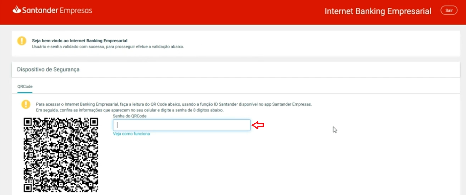The image size is (466, 195).
Task: Click the Sair logout button
Action: coord(449,10)
